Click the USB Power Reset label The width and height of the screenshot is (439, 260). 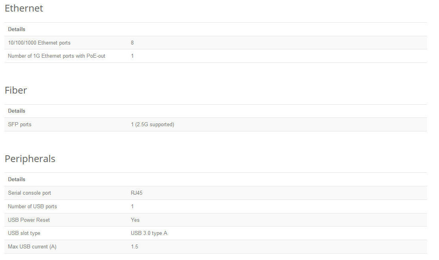pyautogui.click(x=29, y=220)
